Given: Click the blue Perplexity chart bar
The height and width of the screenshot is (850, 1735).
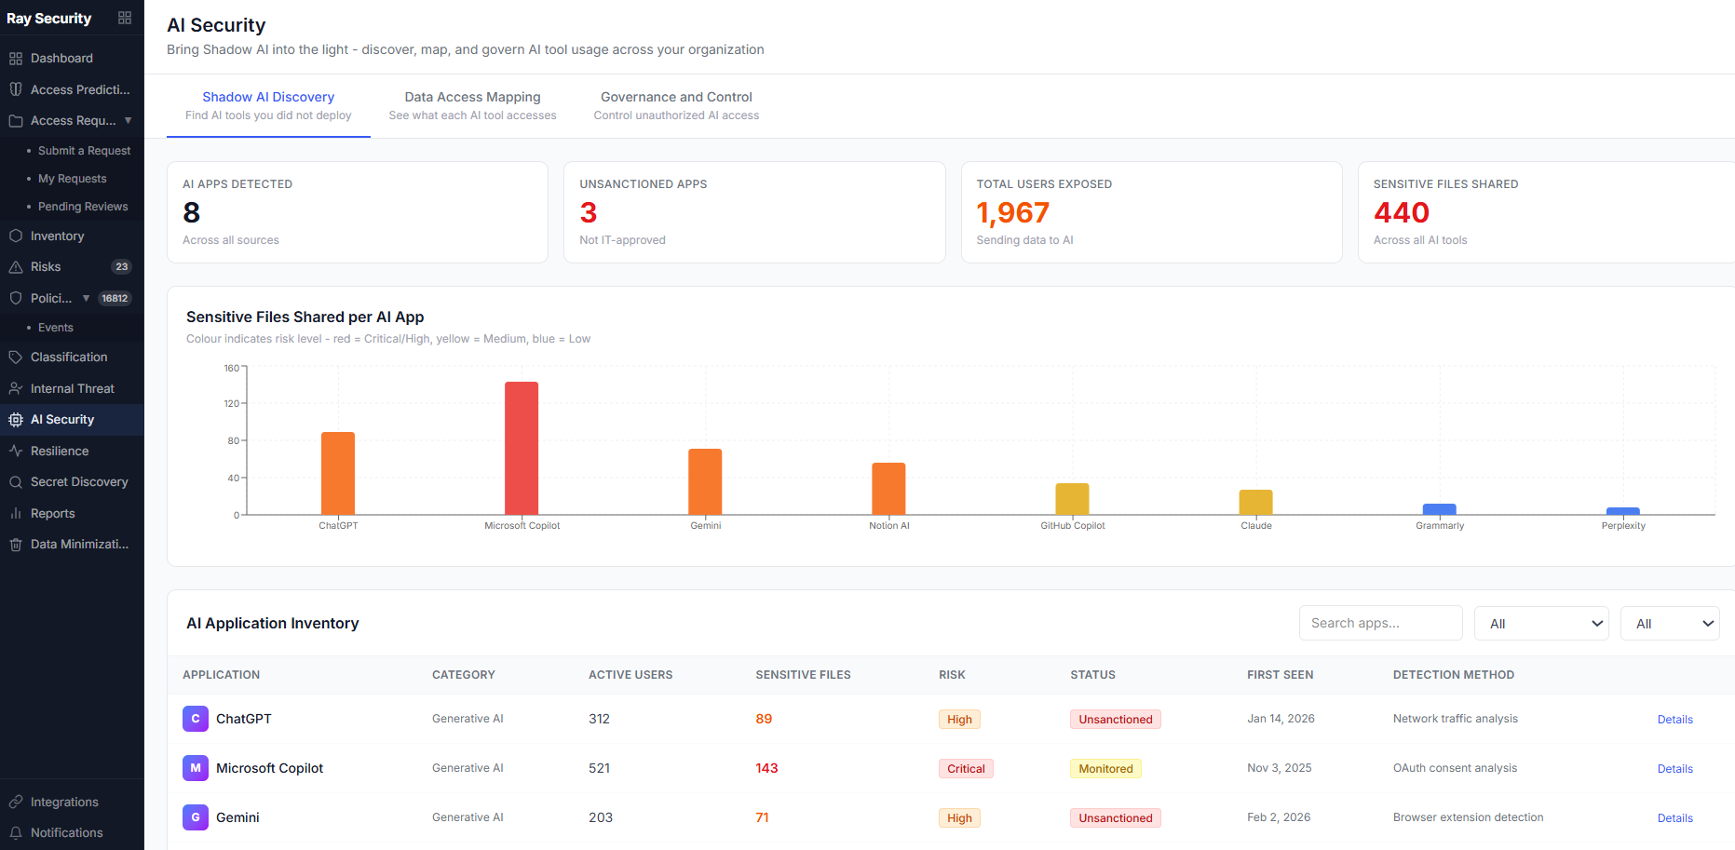Looking at the screenshot, I should click(x=1623, y=511).
